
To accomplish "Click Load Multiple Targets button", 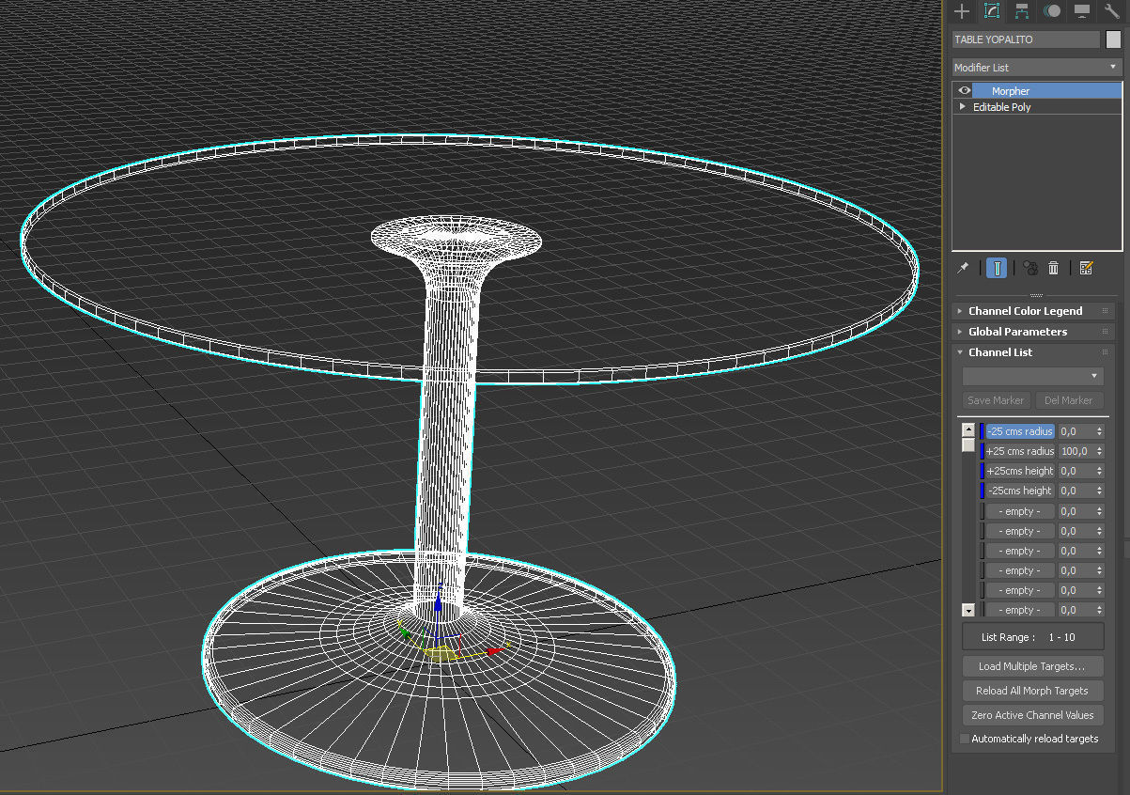I will pos(1033,666).
